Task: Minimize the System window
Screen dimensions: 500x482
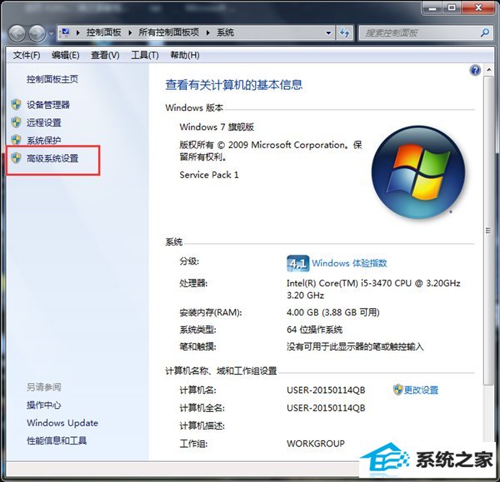Action: point(432,7)
